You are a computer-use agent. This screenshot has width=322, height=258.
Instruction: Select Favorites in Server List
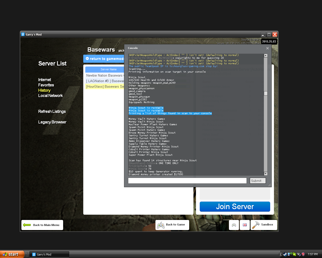coord(46,85)
